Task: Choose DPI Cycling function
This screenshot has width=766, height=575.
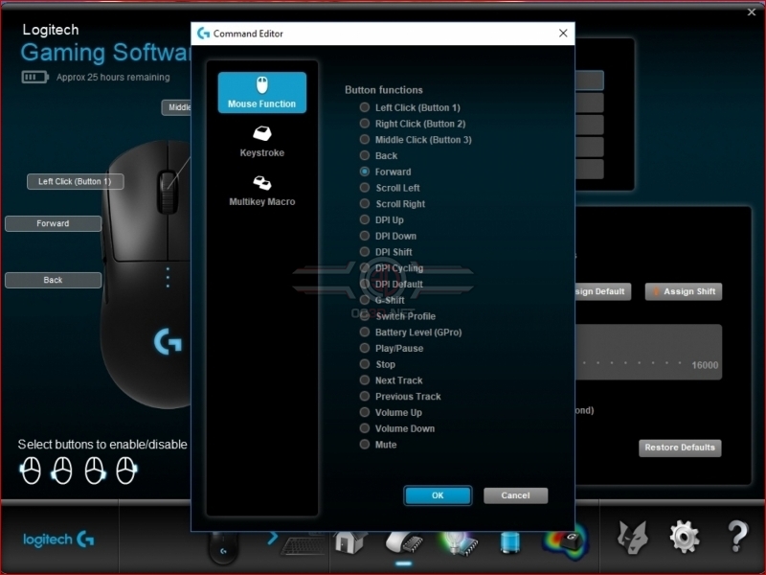Action: pyautogui.click(x=364, y=268)
